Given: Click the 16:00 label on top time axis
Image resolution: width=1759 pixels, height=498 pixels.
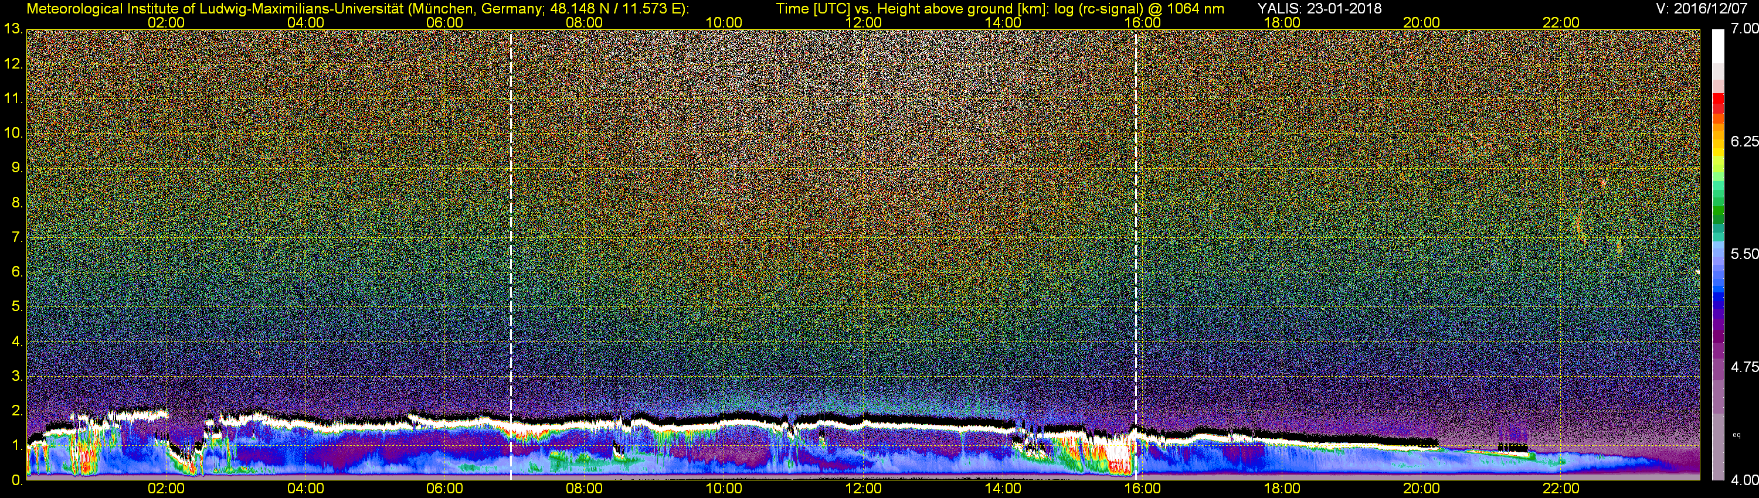Looking at the screenshot, I should pyautogui.click(x=1142, y=22).
